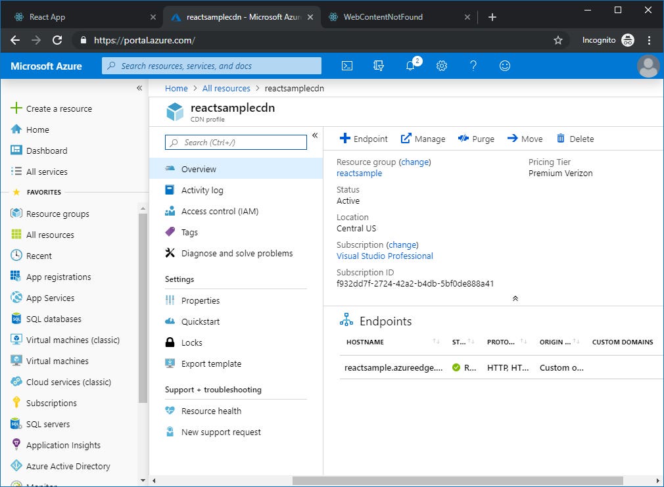The image size is (664, 487).
Task: Click Move toolbar button
Action: click(x=525, y=139)
